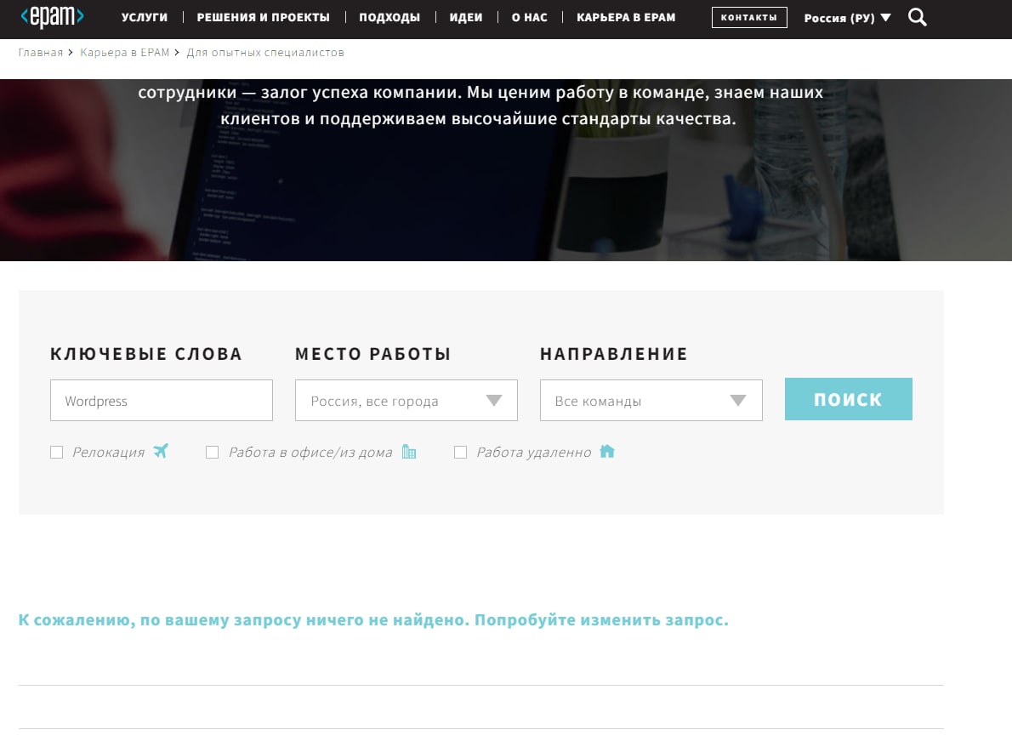Image resolution: width=1012 pixels, height=747 pixels.
Task: Click the office building icon
Action: pos(409,451)
